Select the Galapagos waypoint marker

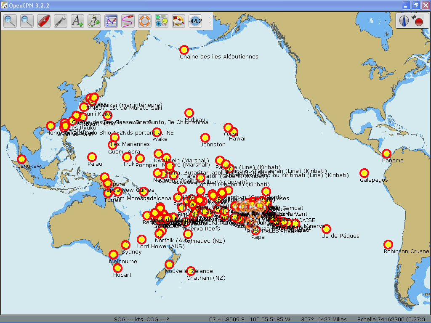(x=364, y=173)
